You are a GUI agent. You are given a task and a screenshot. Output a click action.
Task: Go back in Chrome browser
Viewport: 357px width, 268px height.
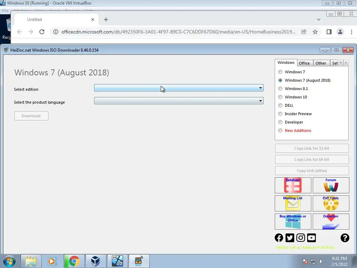coord(20,32)
